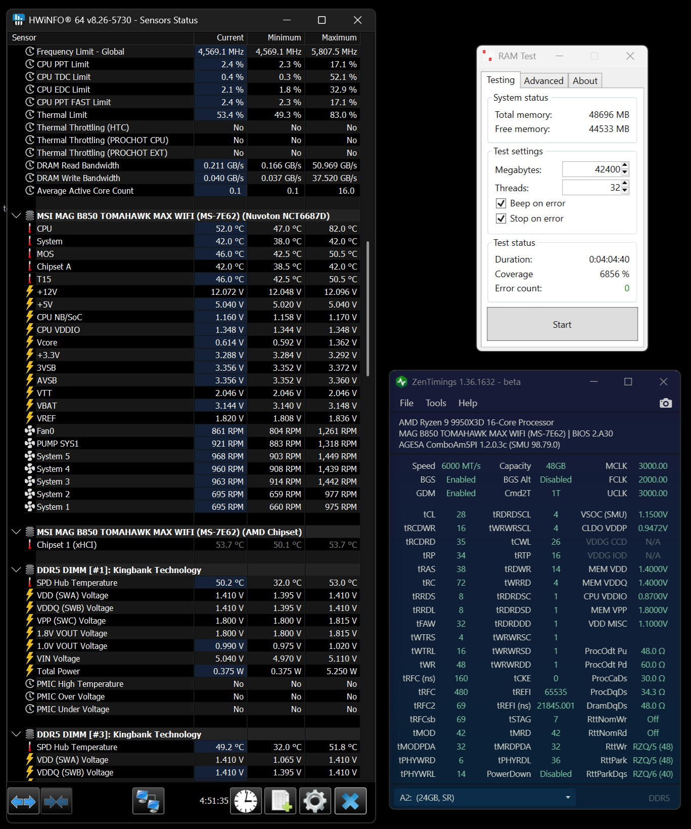691x829 pixels.
Task: Click the clock icon beside DRAM Read Bandwidth
Action: click(30, 165)
